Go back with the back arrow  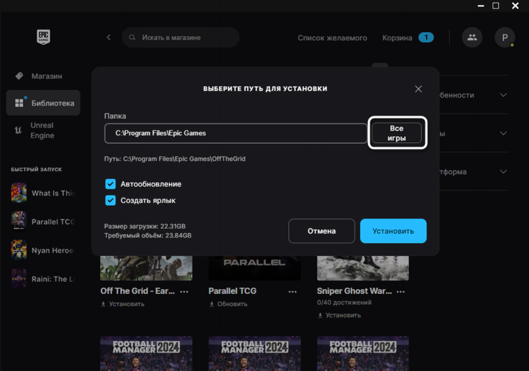pos(109,38)
